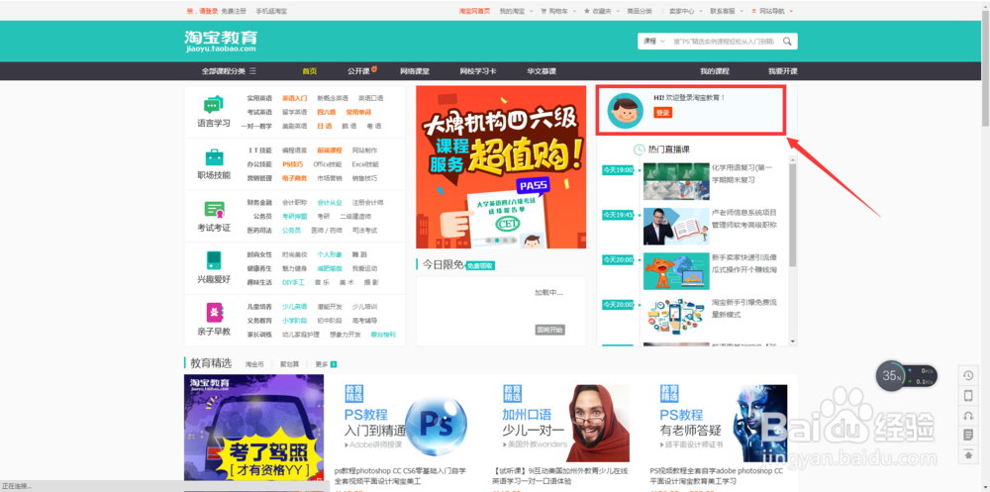Click the star icon for 收藏夹

point(587,11)
